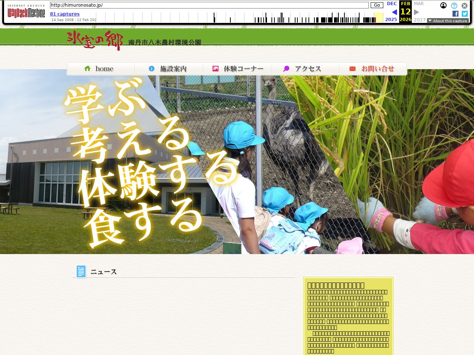Go to next capture arrow (MAR)
Viewport: 474px width, 355px height.
[x=417, y=12]
